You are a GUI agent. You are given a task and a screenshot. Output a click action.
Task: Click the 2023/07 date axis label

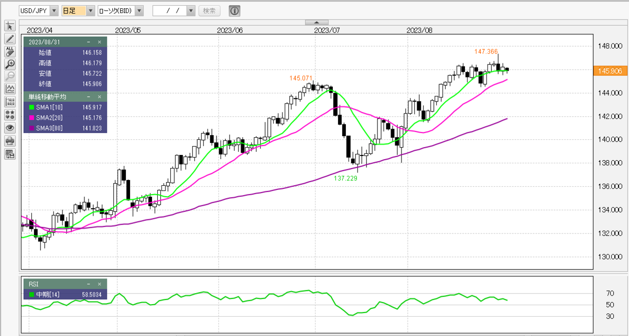[x=327, y=30]
